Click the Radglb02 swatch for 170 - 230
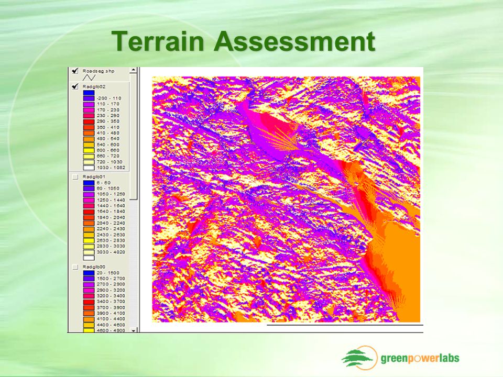The height and width of the screenshot is (377, 503). (89, 110)
